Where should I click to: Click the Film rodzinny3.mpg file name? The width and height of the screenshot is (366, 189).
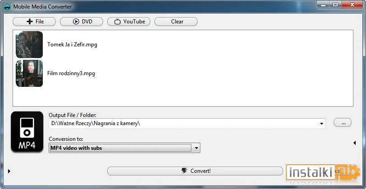tap(71, 73)
